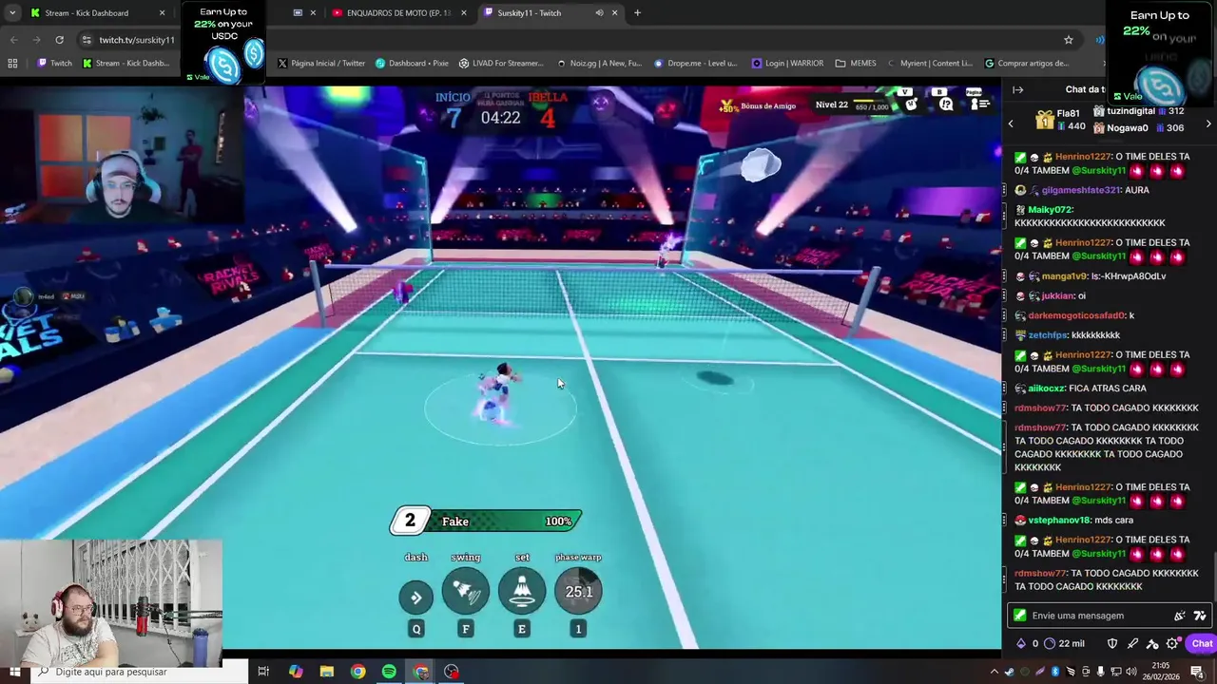
Task: Switch to ENQUADROS DE MOTO YouTube tab
Action: [x=397, y=13]
